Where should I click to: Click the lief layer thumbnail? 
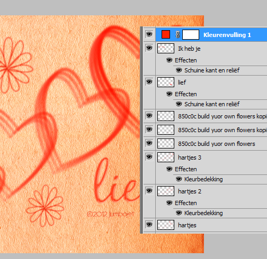[x=166, y=82]
